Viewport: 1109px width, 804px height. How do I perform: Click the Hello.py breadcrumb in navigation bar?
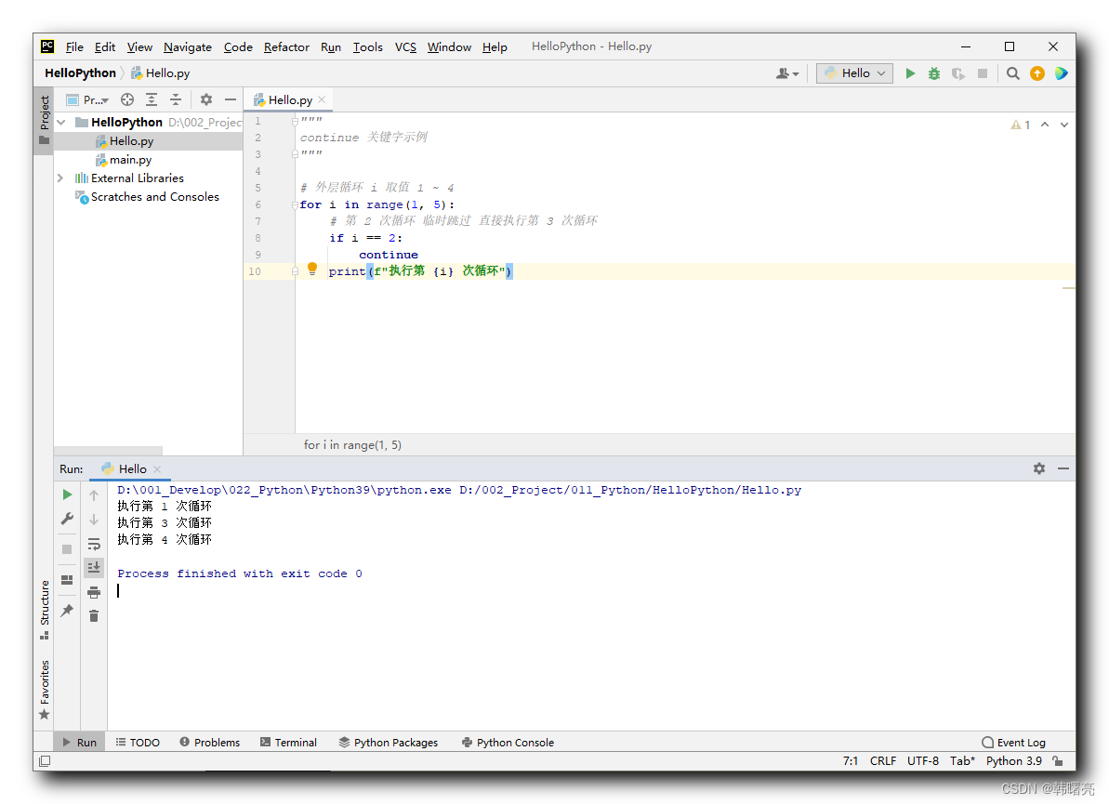pos(161,72)
